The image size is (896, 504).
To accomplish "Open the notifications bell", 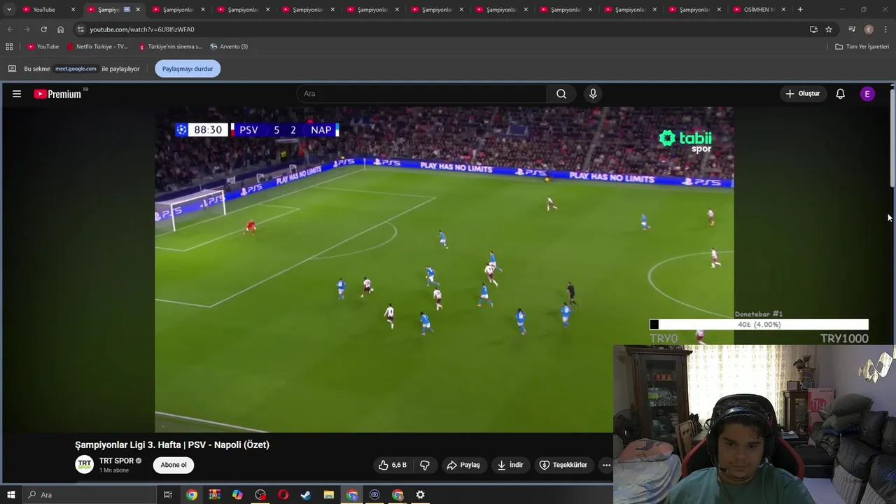I will coord(840,94).
